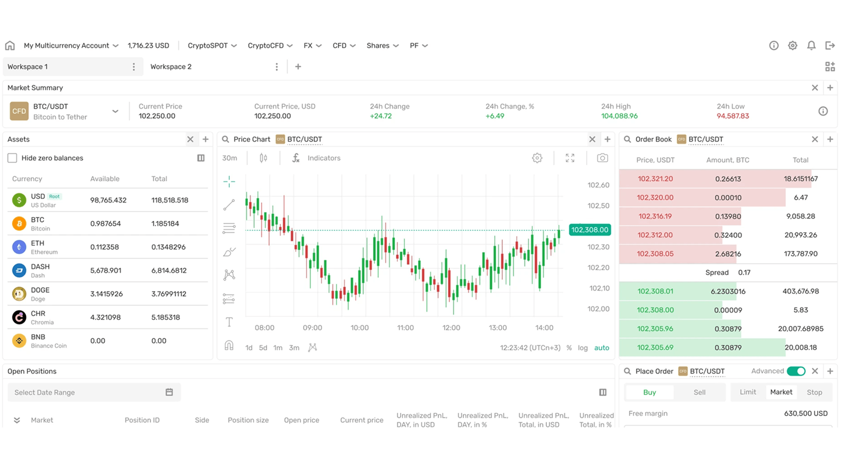Image resolution: width=841 pixels, height=463 pixels.
Task: Enable magnet mode on the chart
Action: tap(229, 346)
